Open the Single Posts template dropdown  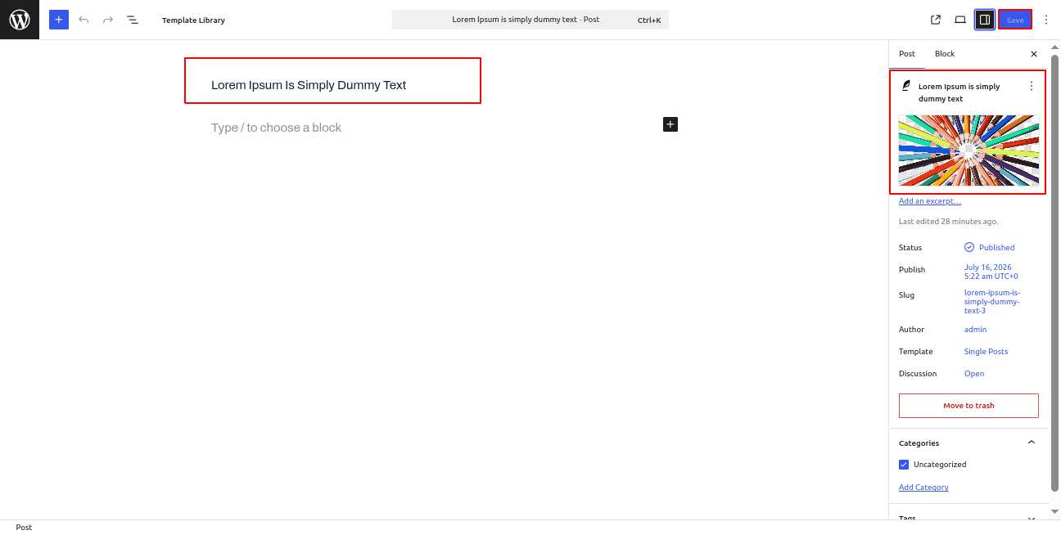(986, 352)
